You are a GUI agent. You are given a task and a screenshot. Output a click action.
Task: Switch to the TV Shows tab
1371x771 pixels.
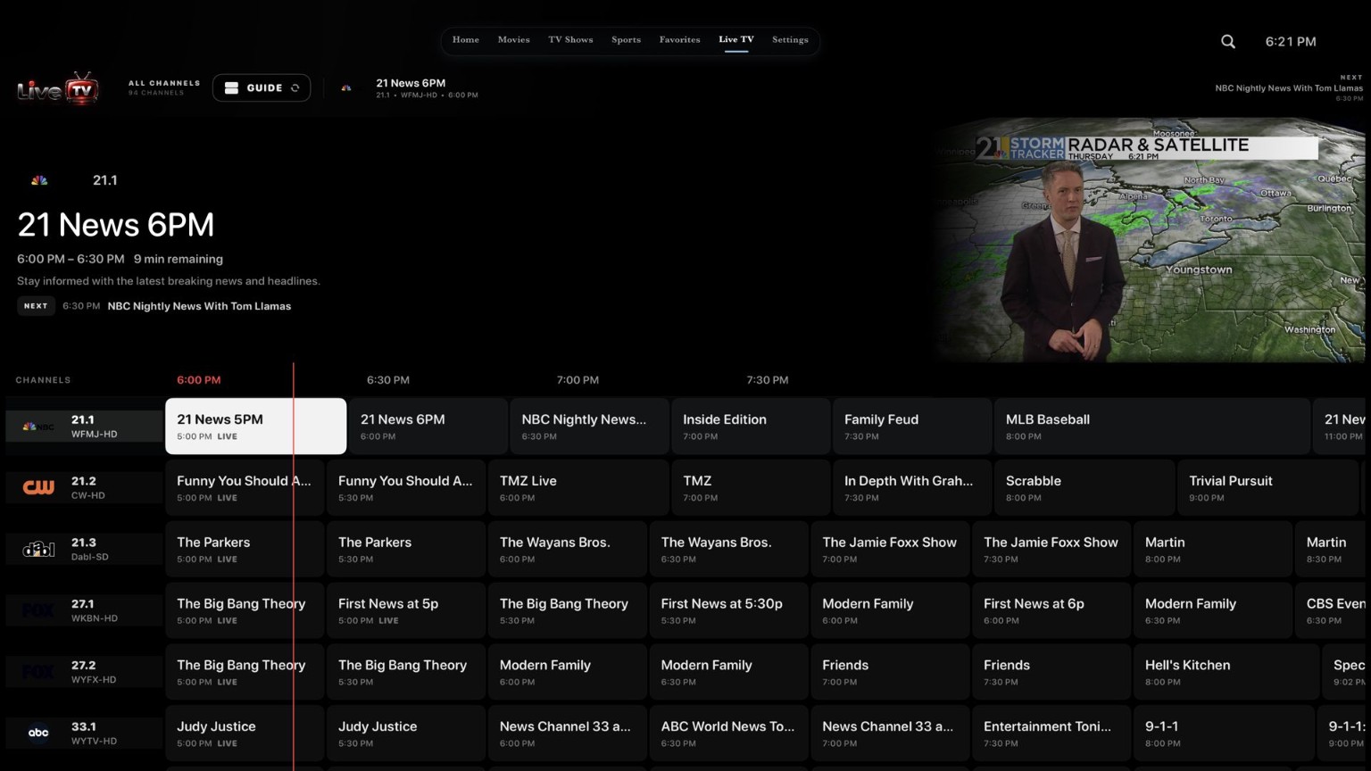click(x=570, y=40)
